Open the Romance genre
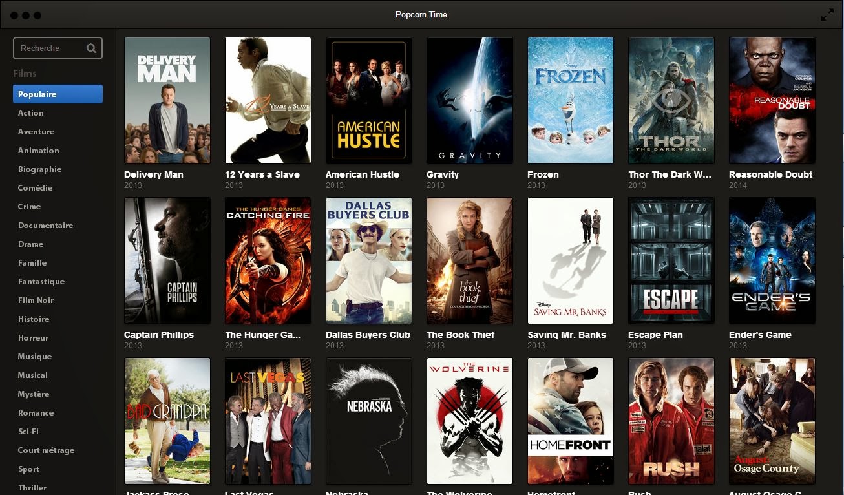 tap(36, 413)
